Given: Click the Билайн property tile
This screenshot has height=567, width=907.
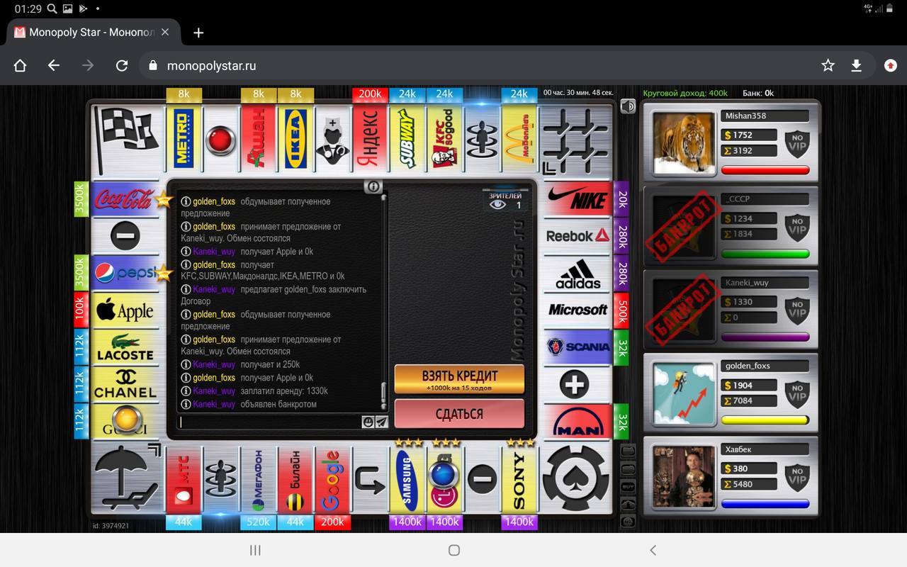Looking at the screenshot, I should [x=295, y=479].
